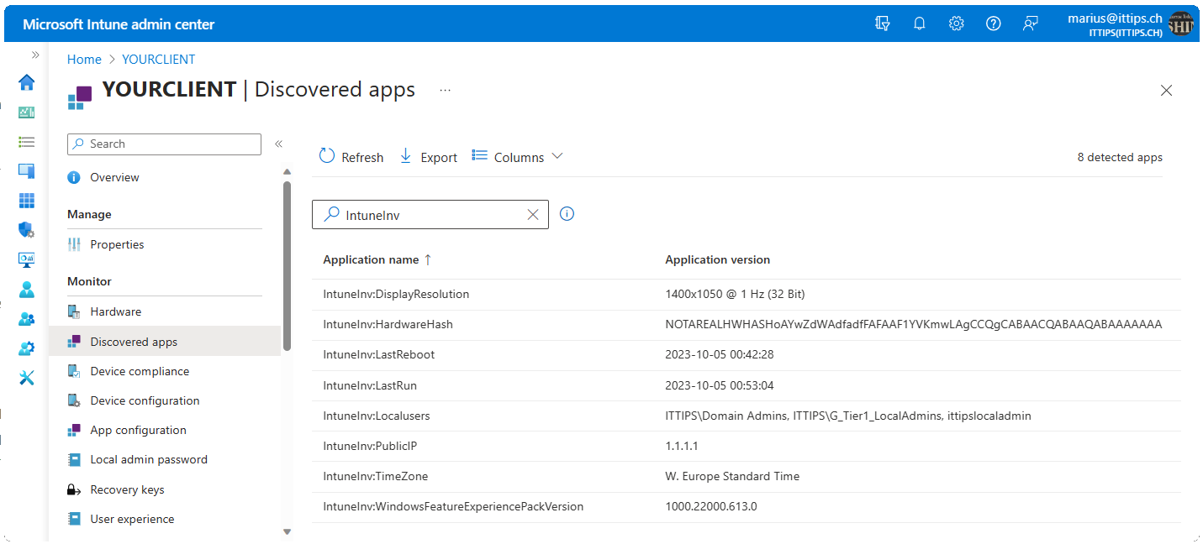Sort by the Application name column header

pyautogui.click(x=377, y=260)
